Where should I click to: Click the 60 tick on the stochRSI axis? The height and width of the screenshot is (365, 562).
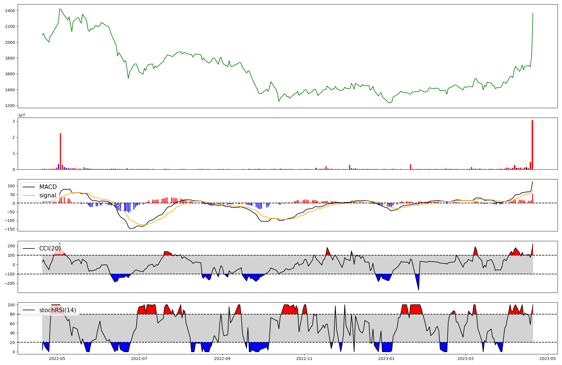point(12,324)
